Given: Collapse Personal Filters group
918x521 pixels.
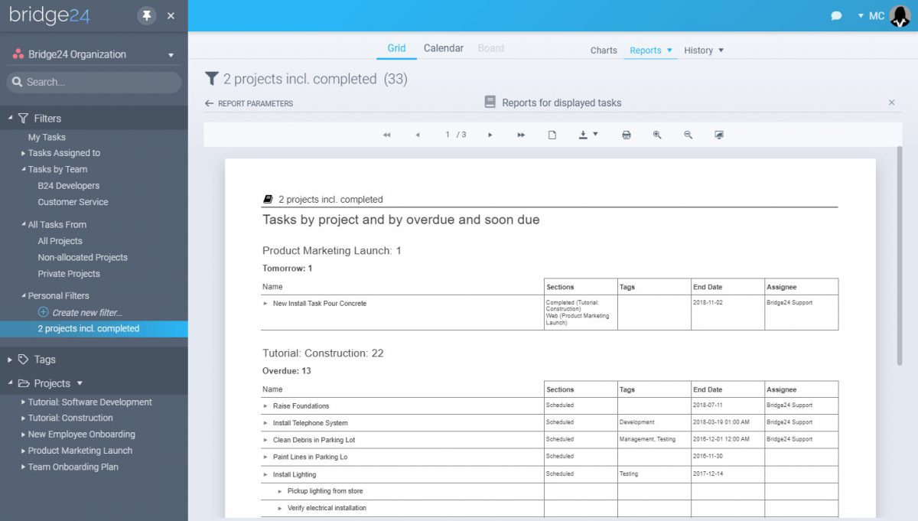Looking at the screenshot, I should [x=24, y=296].
